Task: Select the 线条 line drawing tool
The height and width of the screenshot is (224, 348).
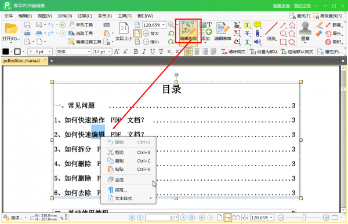Action: pyautogui.click(x=271, y=31)
